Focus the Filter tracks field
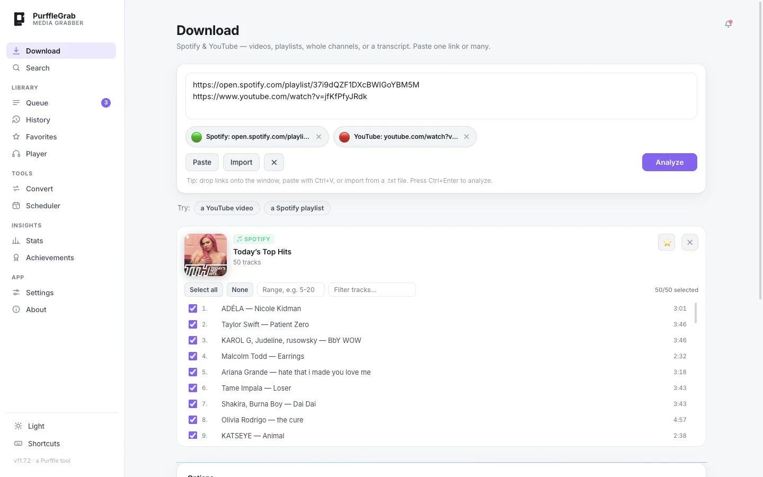Image resolution: width=763 pixels, height=477 pixels. (372, 290)
